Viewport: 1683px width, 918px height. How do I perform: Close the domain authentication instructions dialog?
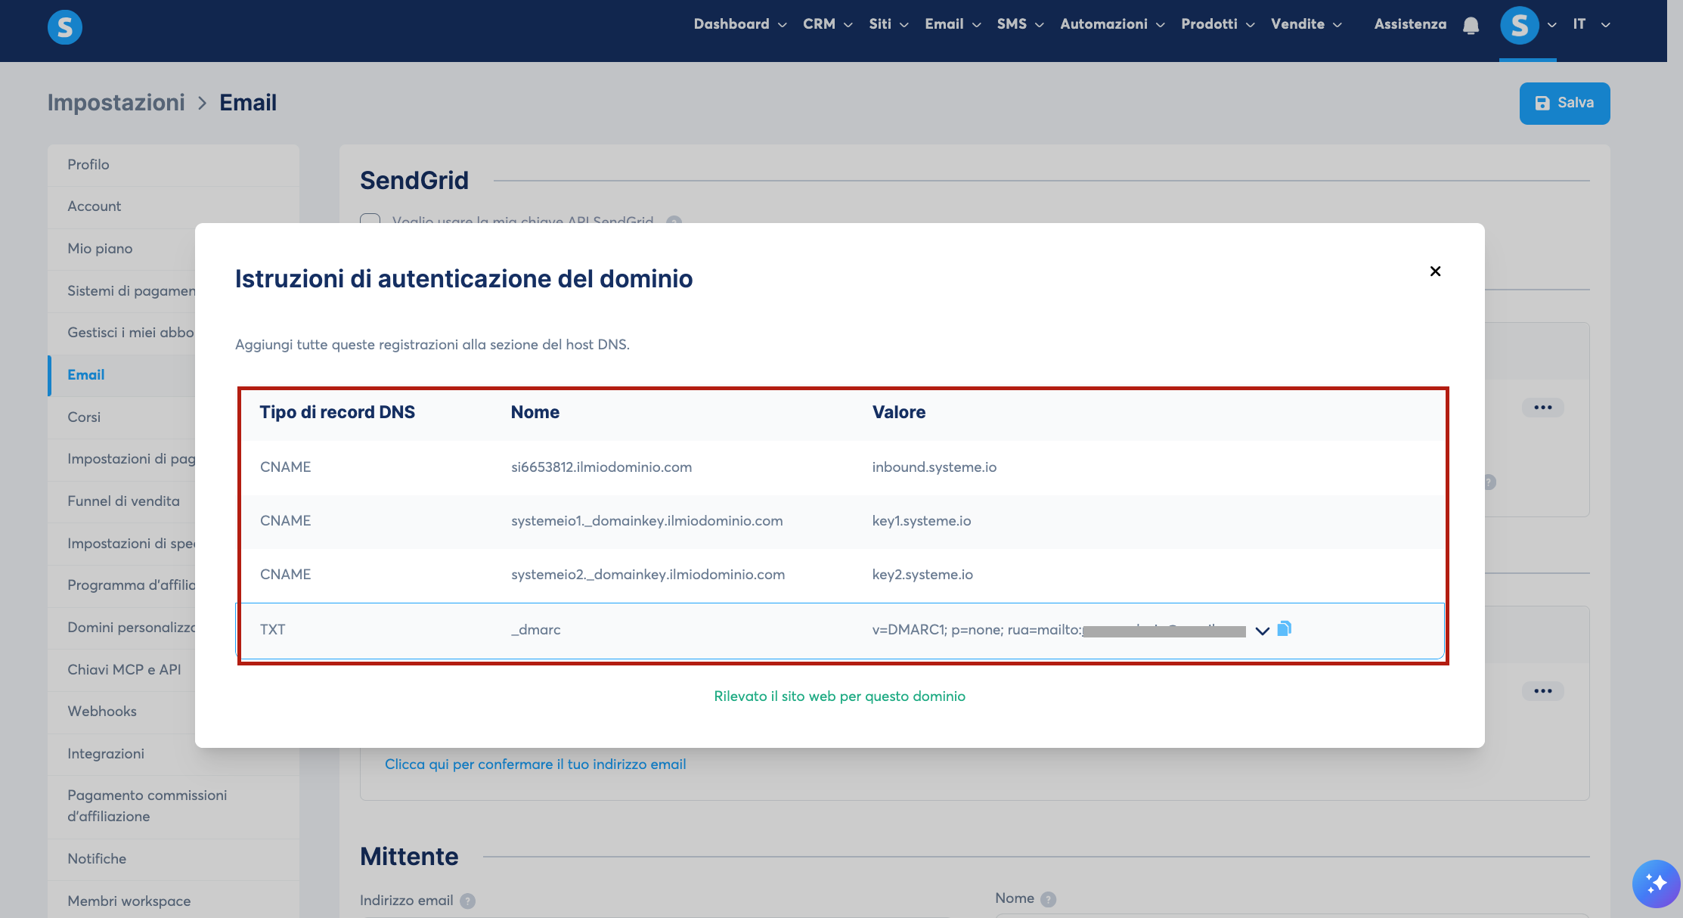point(1435,271)
